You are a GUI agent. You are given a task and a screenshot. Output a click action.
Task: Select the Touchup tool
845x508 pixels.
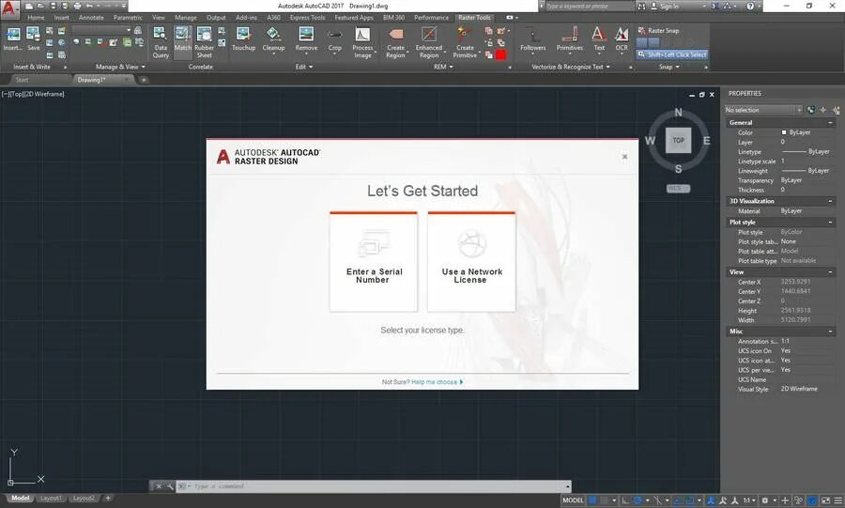point(243,39)
